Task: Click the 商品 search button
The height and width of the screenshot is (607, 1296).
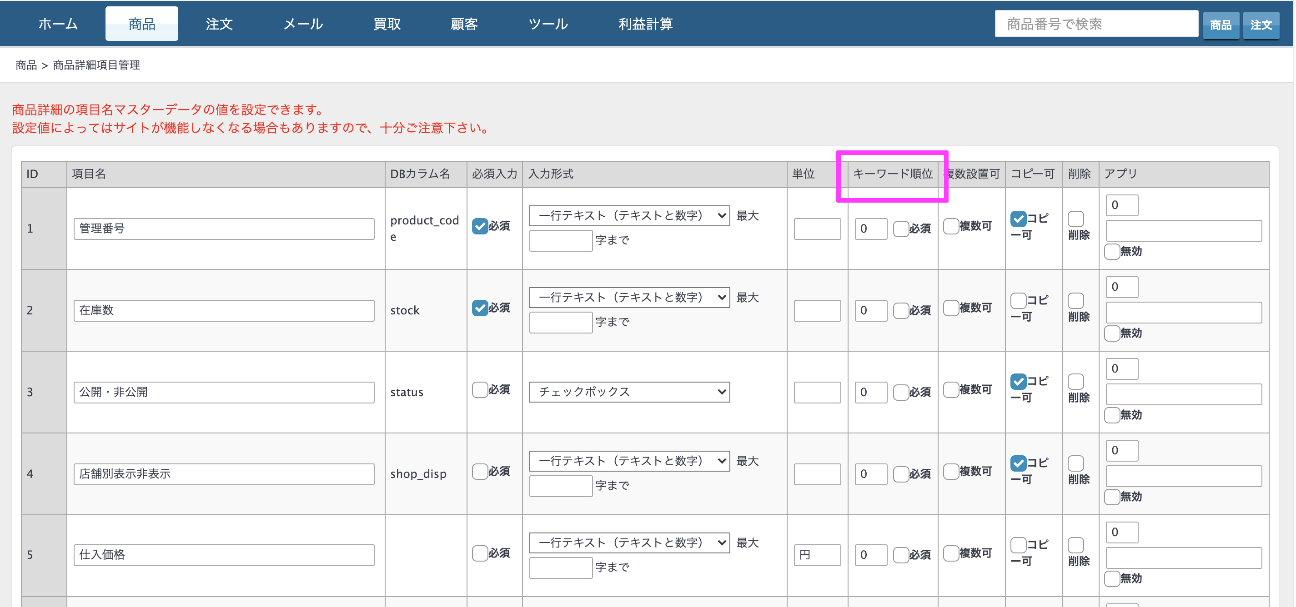Action: click(1221, 25)
